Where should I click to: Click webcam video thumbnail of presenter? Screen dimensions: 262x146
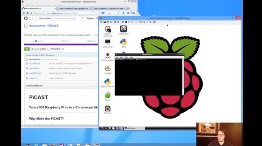coord(219,134)
